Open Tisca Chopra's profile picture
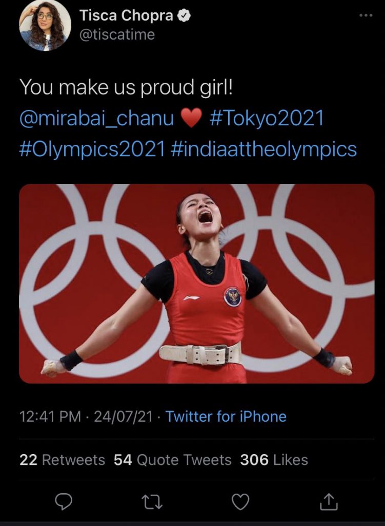This screenshot has height=526, width=385. pos(45,25)
